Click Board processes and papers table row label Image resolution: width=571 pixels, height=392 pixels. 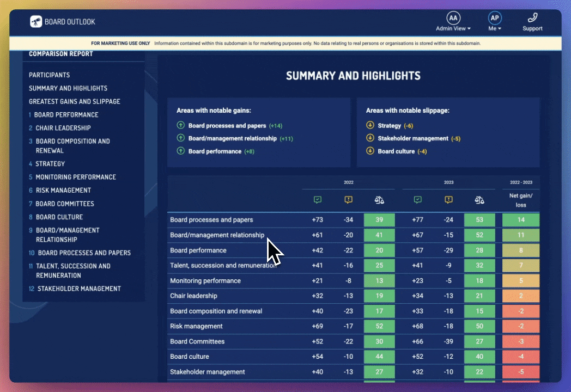pyautogui.click(x=211, y=220)
